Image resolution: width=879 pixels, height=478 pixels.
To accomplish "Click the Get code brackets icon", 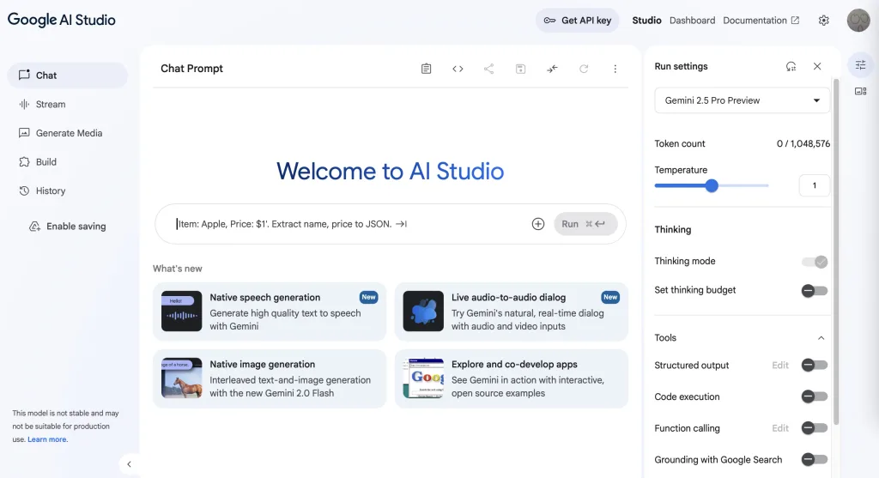I will (458, 69).
